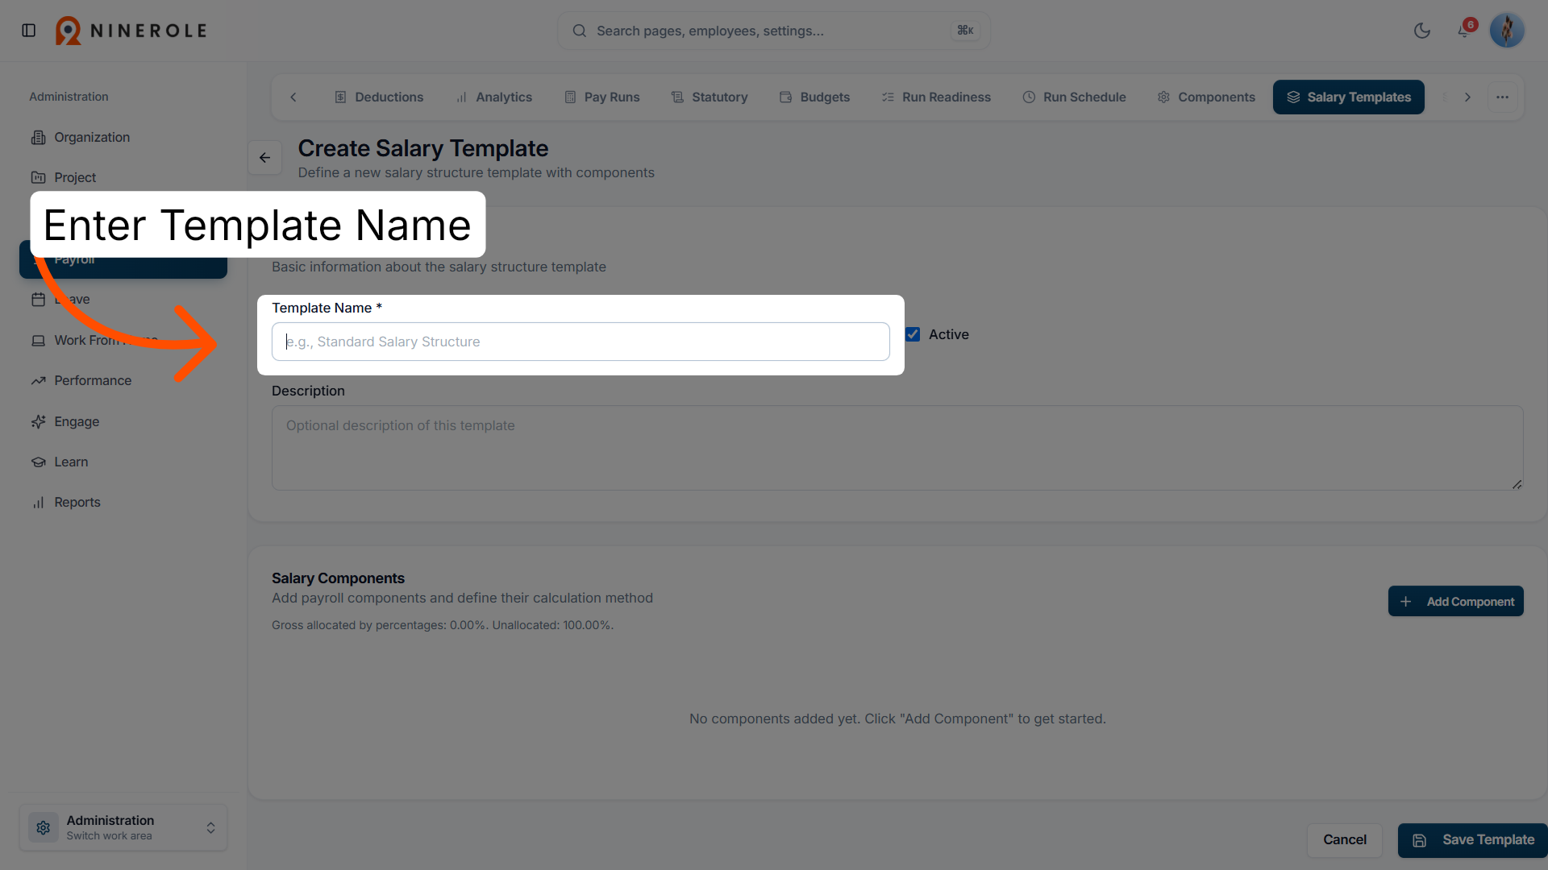Click the plus icon in Add Component
1548x870 pixels.
[1405, 602]
